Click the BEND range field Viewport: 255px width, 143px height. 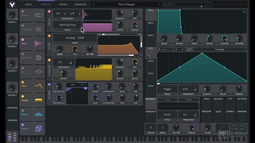[x=163, y=128]
